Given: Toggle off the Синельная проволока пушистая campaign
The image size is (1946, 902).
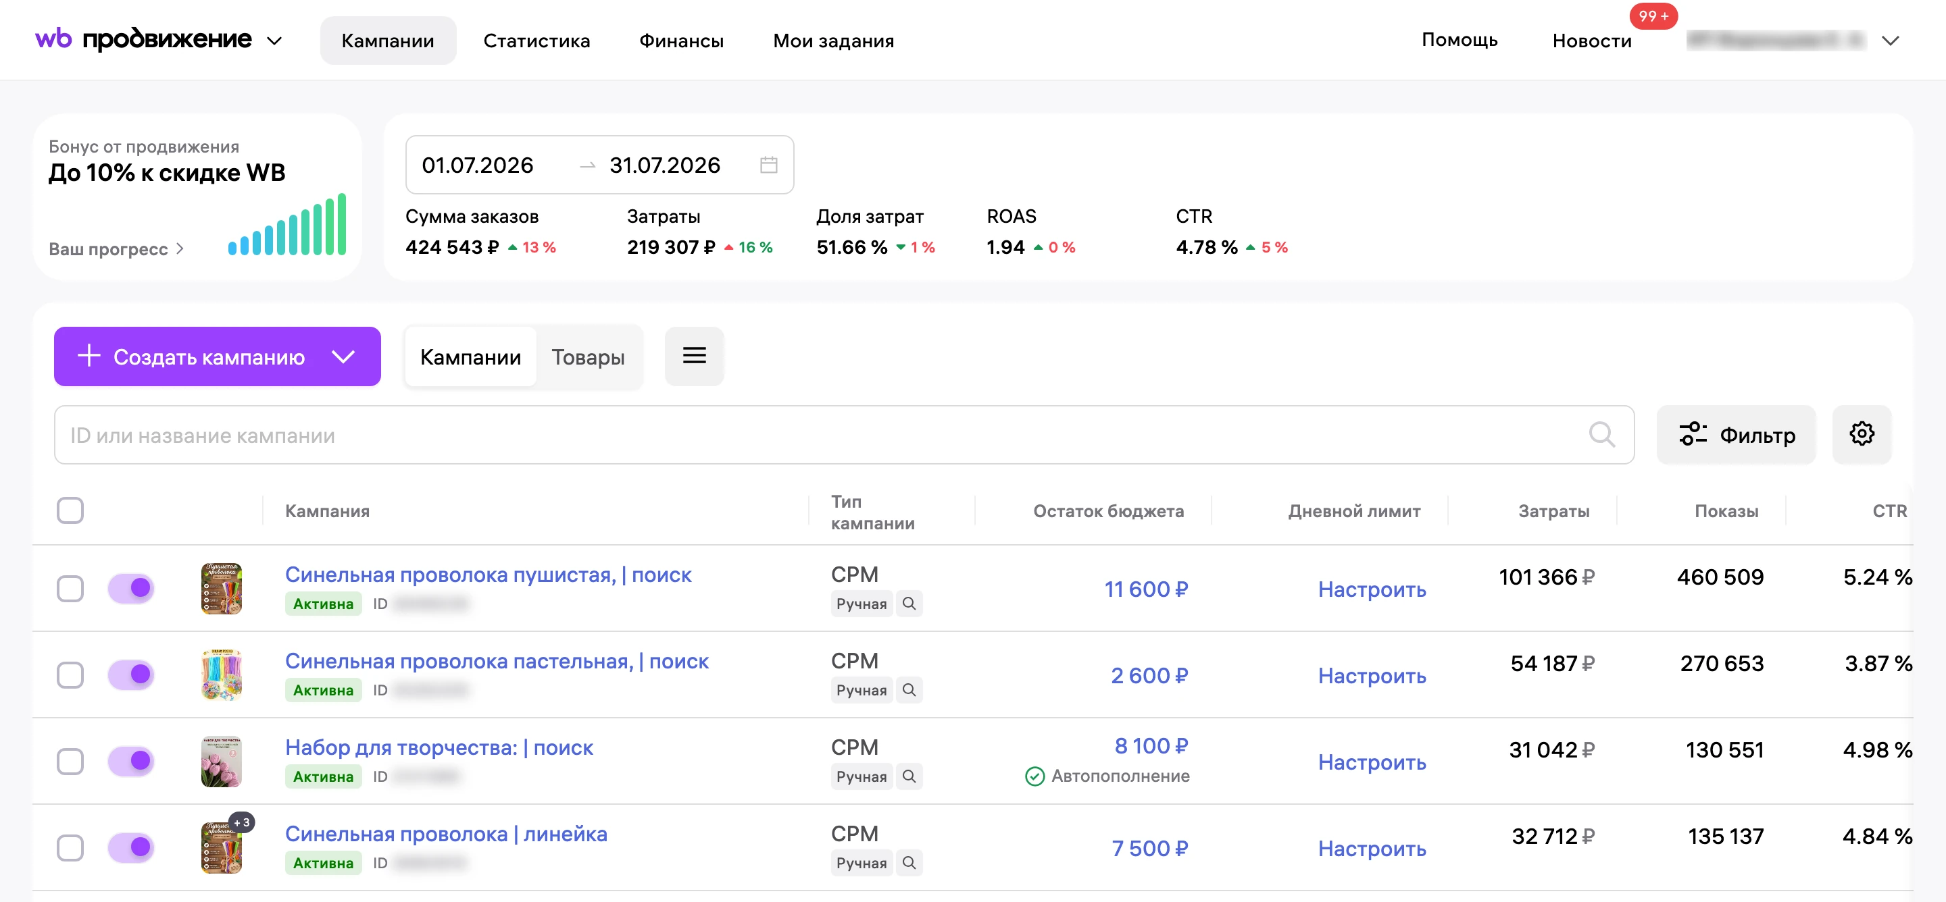Looking at the screenshot, I should pos(132,588).
